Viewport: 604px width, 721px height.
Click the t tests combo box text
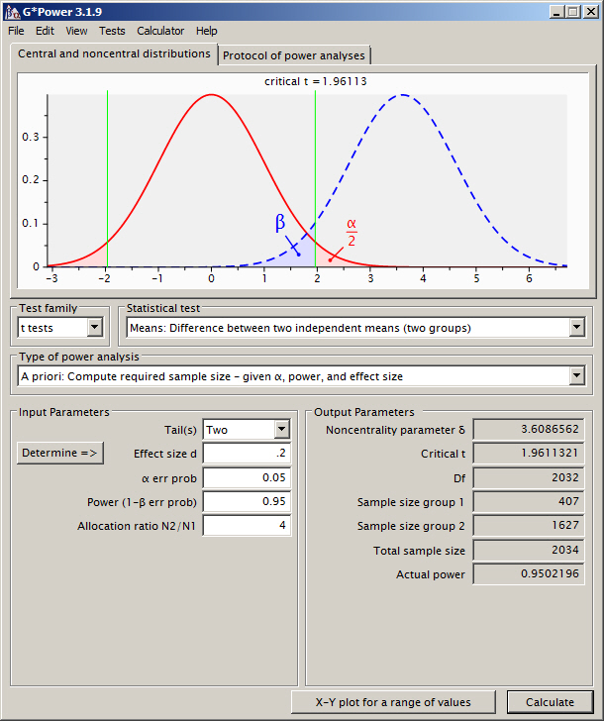click(x=37, y=328)
